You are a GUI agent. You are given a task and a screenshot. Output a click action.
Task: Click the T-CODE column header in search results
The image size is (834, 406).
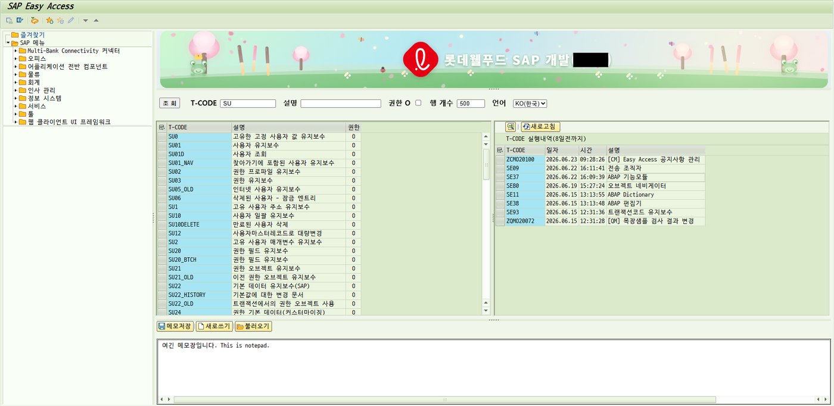tap(199, 127)
